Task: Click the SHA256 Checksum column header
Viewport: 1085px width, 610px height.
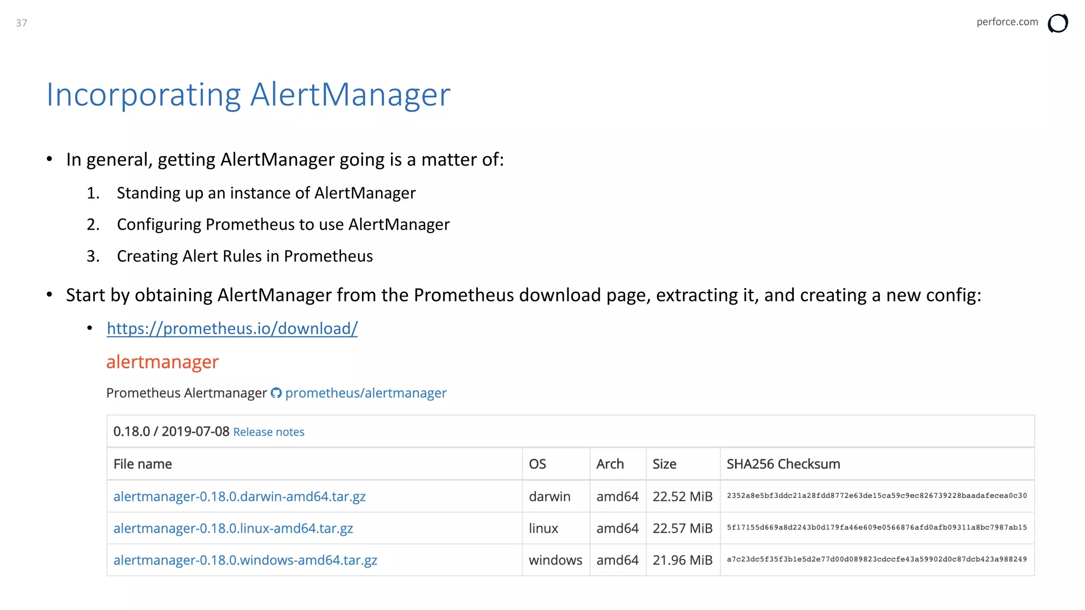Action: [783, 464]
